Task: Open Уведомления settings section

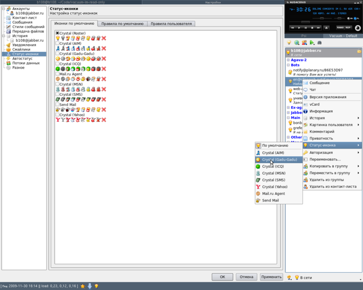Action: 23,45
